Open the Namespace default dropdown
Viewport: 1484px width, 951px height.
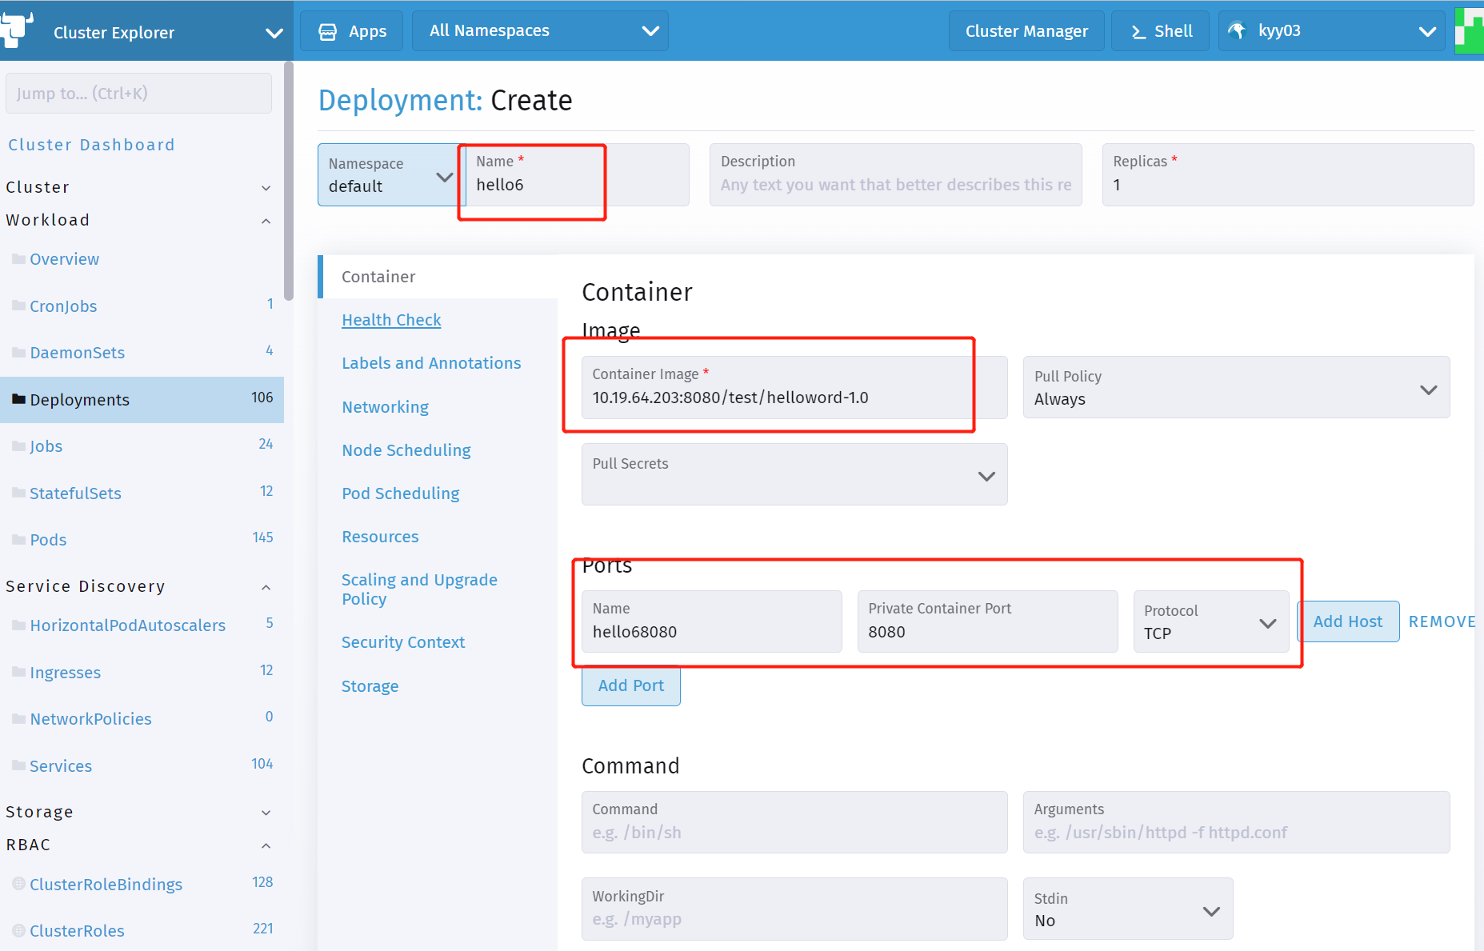391,175
